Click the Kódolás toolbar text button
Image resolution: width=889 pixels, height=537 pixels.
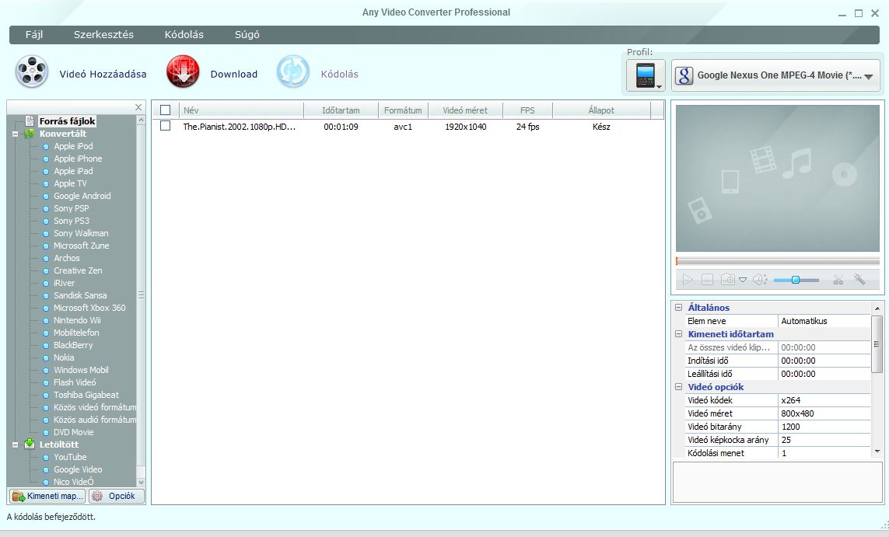(x=340, y=74)
